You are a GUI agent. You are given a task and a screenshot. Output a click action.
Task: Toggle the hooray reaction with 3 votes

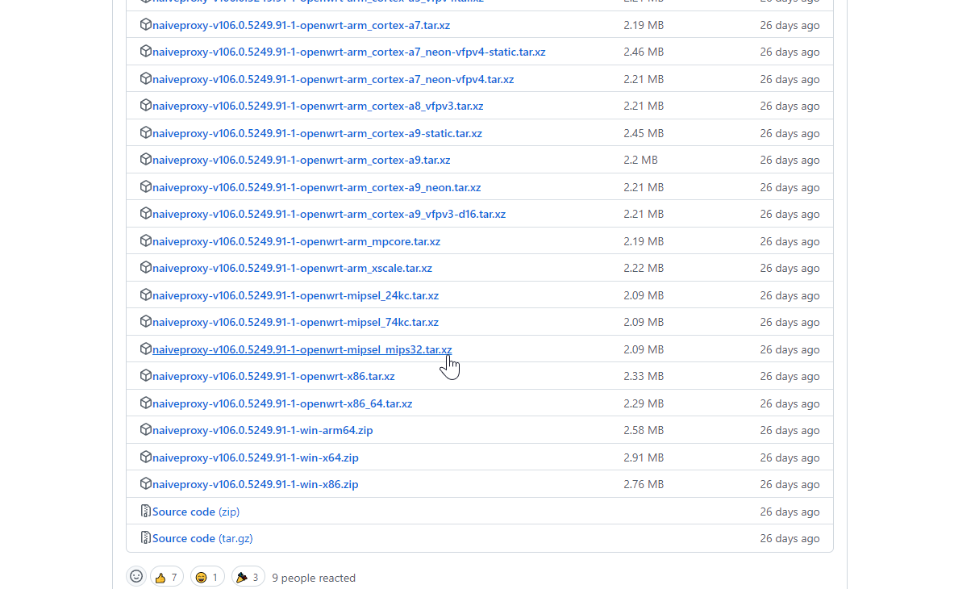(248, 577)
